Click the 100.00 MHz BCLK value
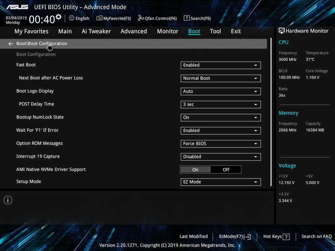Image resolution: width=335 pixels, height=251 pixels. pyautogui.click(x=289, y=78)
